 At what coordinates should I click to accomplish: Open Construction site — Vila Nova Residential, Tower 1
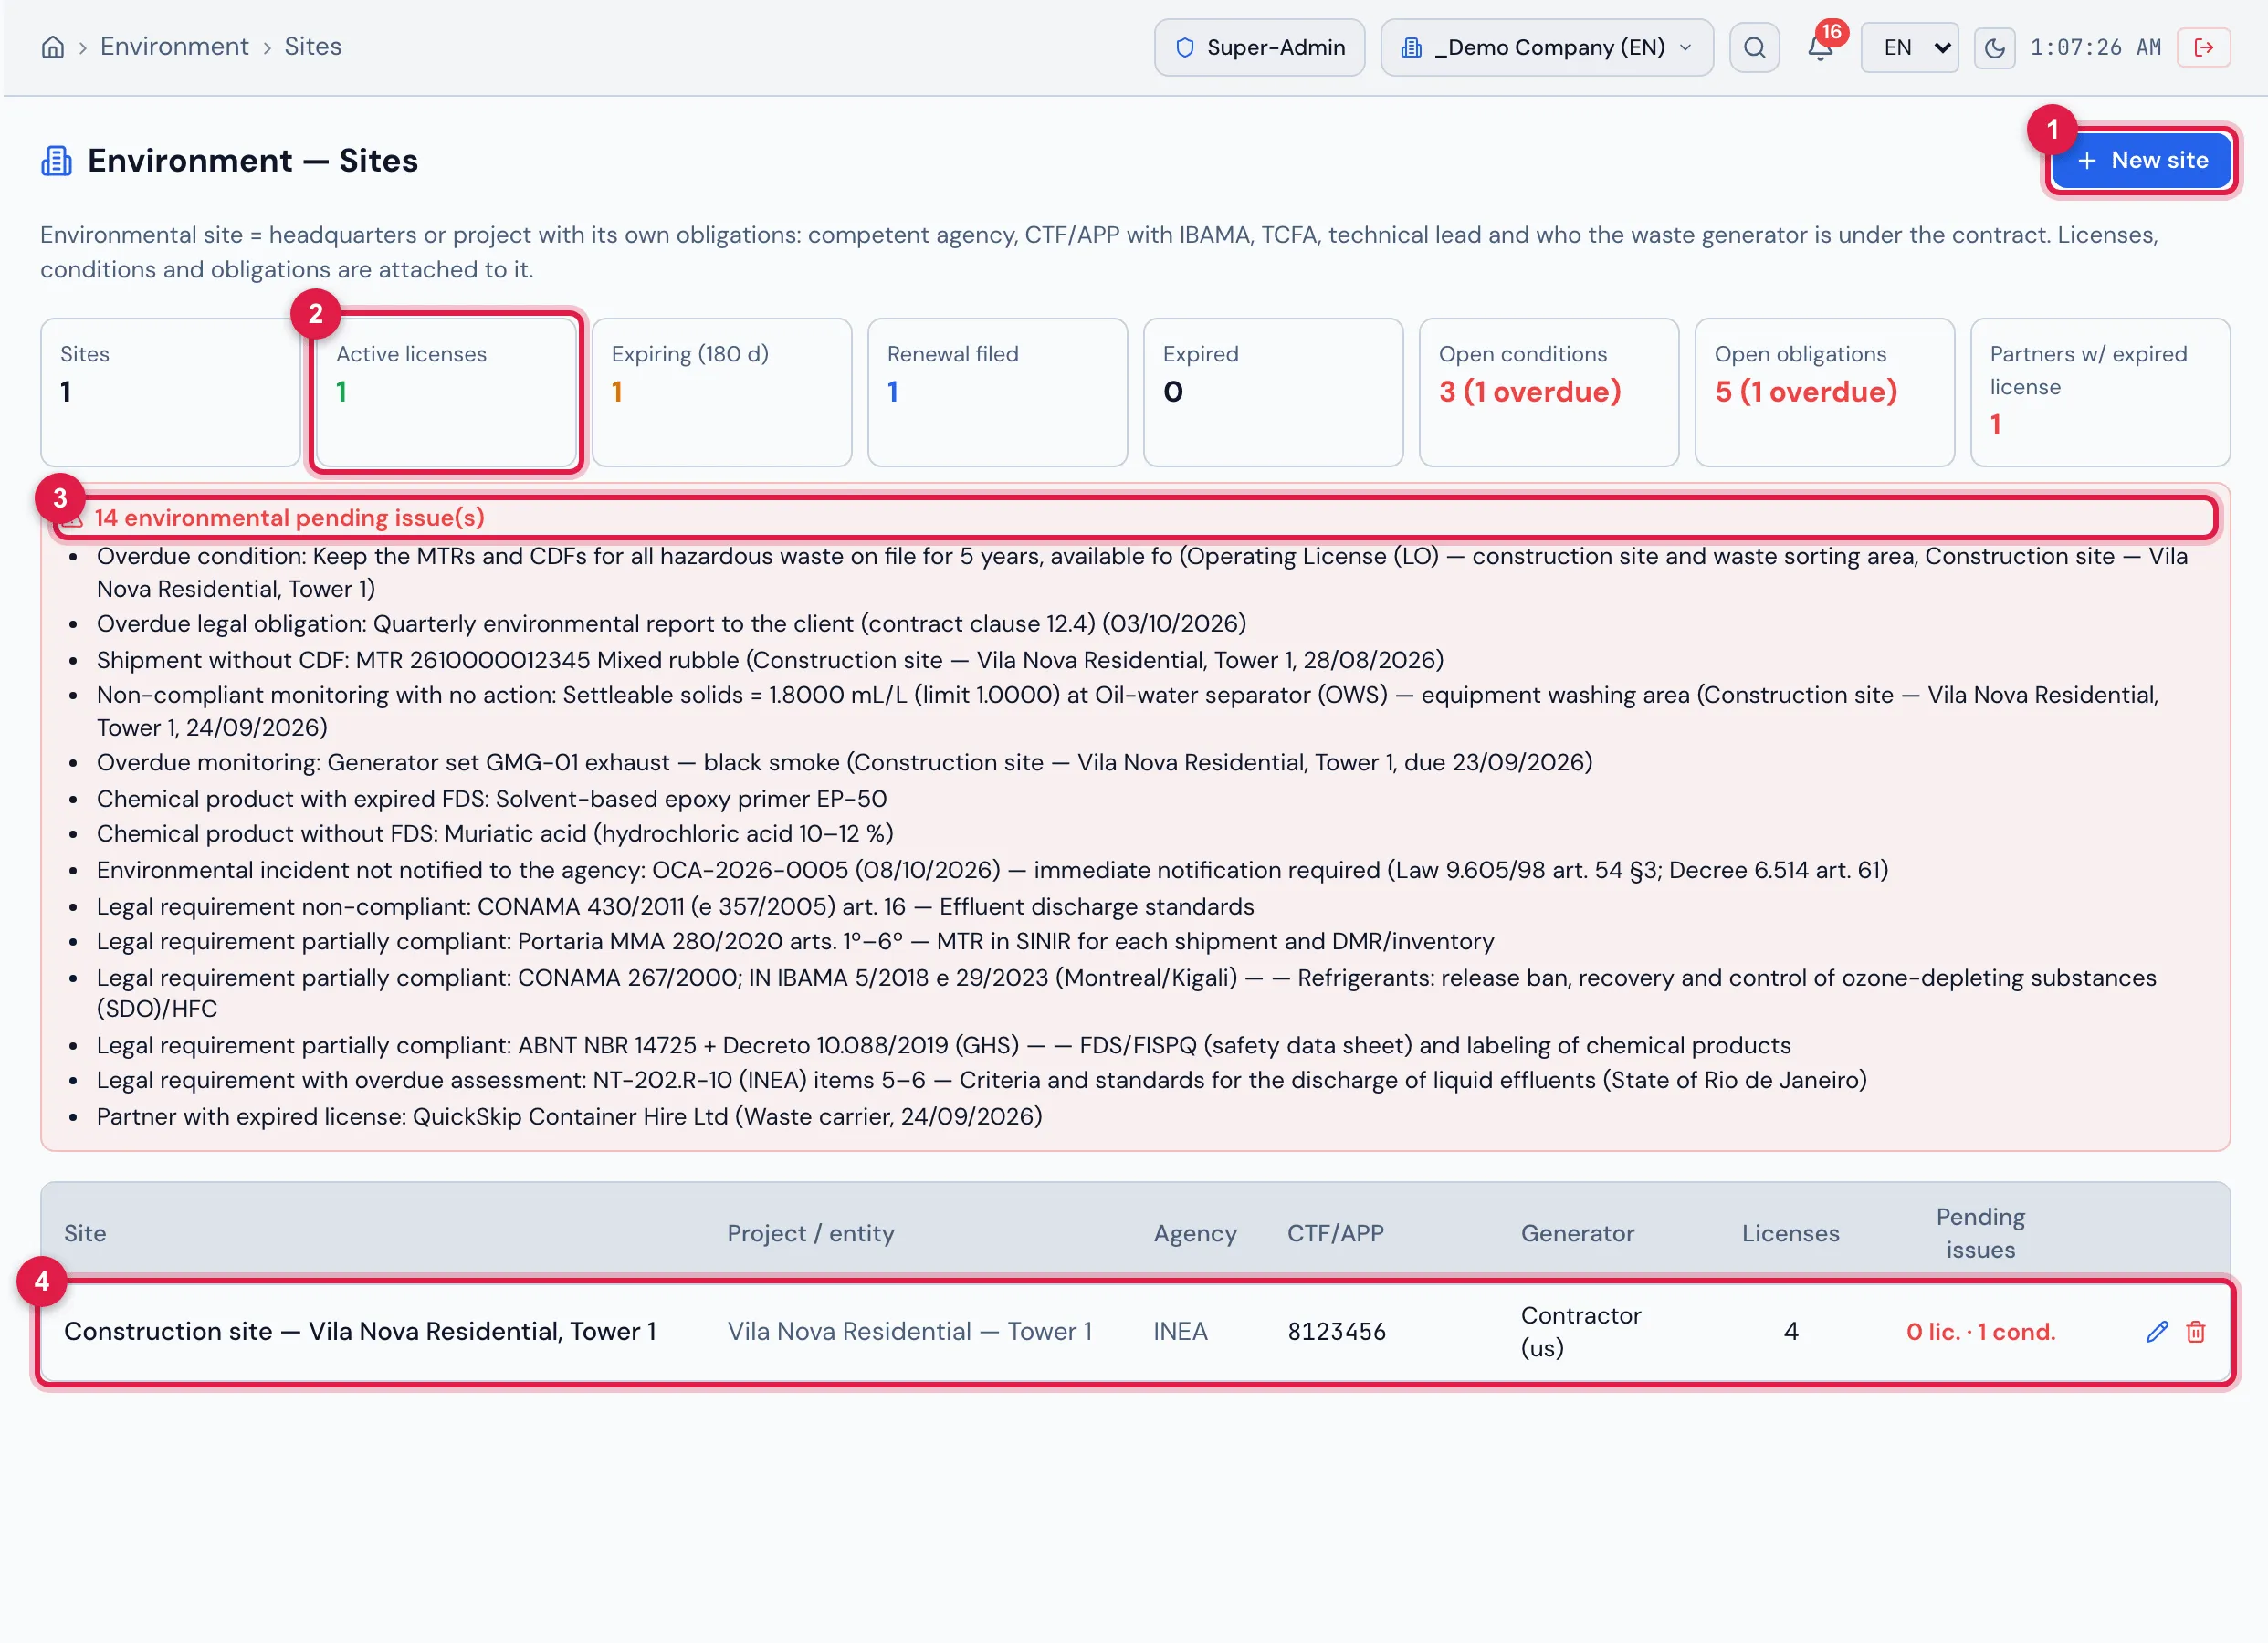pos(360,1331)
